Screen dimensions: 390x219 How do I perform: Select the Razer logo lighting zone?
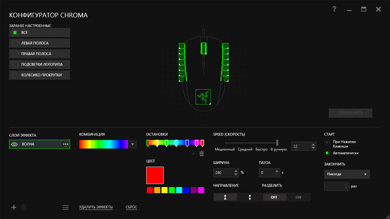click(x=203, y=97)
